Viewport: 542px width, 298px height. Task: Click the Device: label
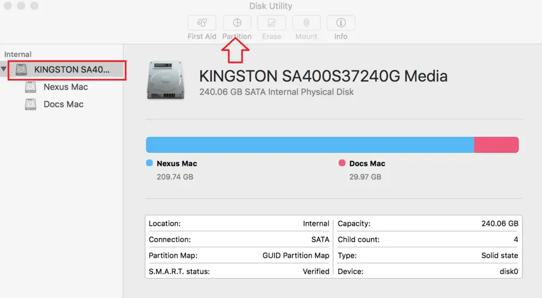[x=350, y=272]
